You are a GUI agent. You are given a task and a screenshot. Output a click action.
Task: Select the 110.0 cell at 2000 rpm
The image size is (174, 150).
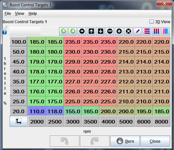coord(37,111)
